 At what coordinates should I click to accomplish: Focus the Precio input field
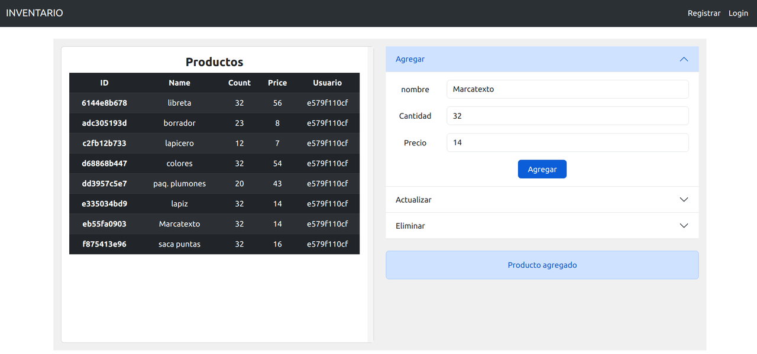point(567,142)
